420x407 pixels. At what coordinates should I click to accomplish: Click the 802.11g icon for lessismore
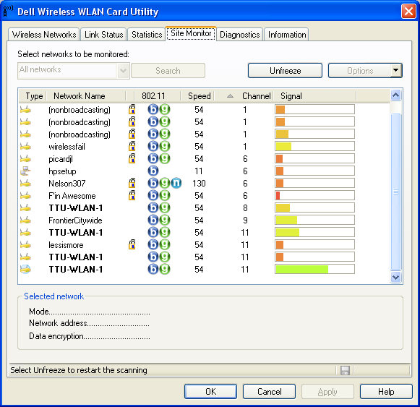165,244
